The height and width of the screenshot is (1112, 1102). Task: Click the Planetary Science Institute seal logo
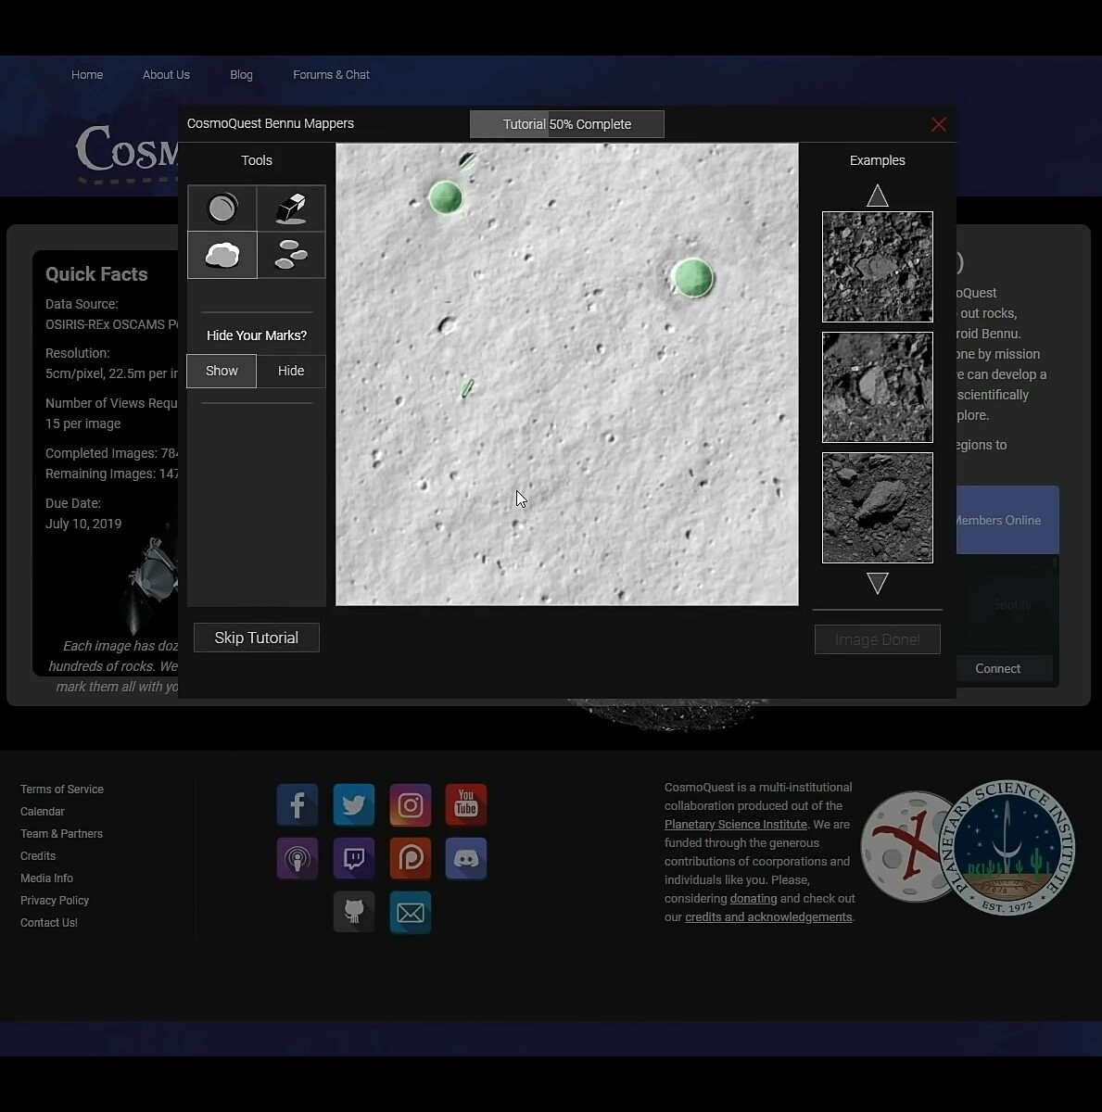[x=1007, y=848]
